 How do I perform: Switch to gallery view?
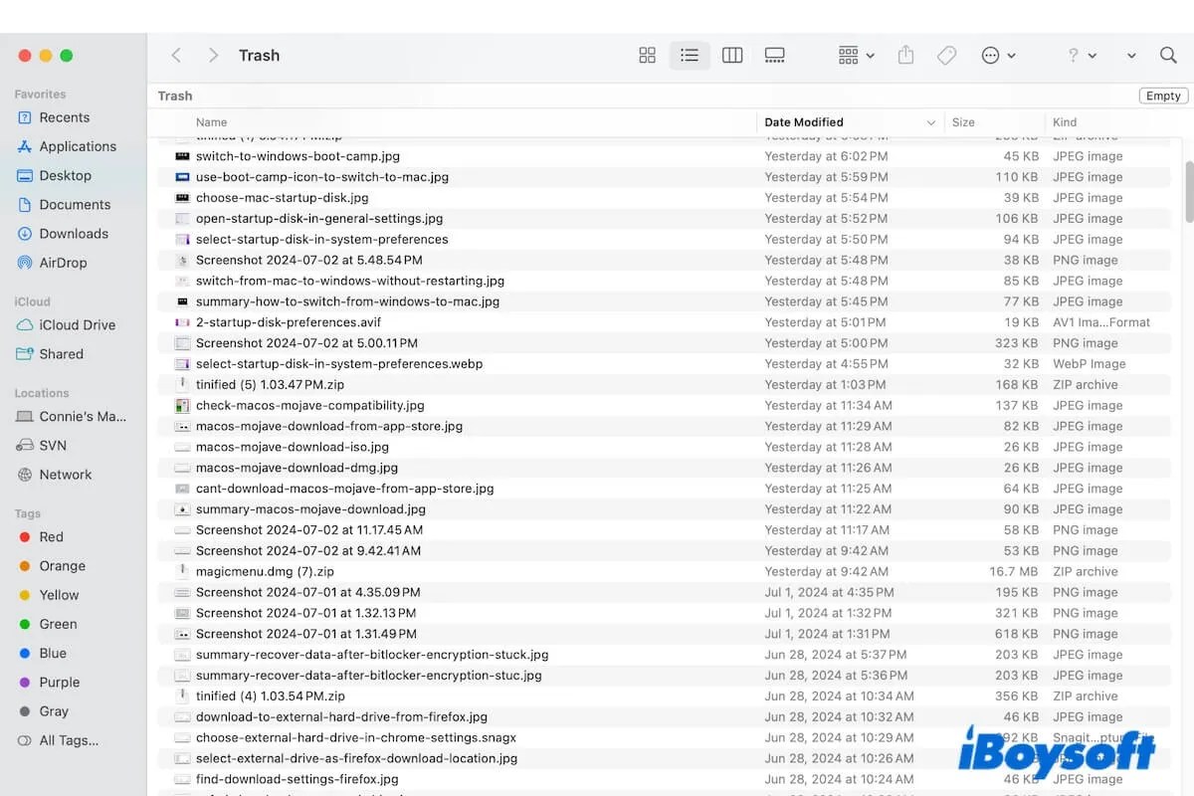[775, 55]
